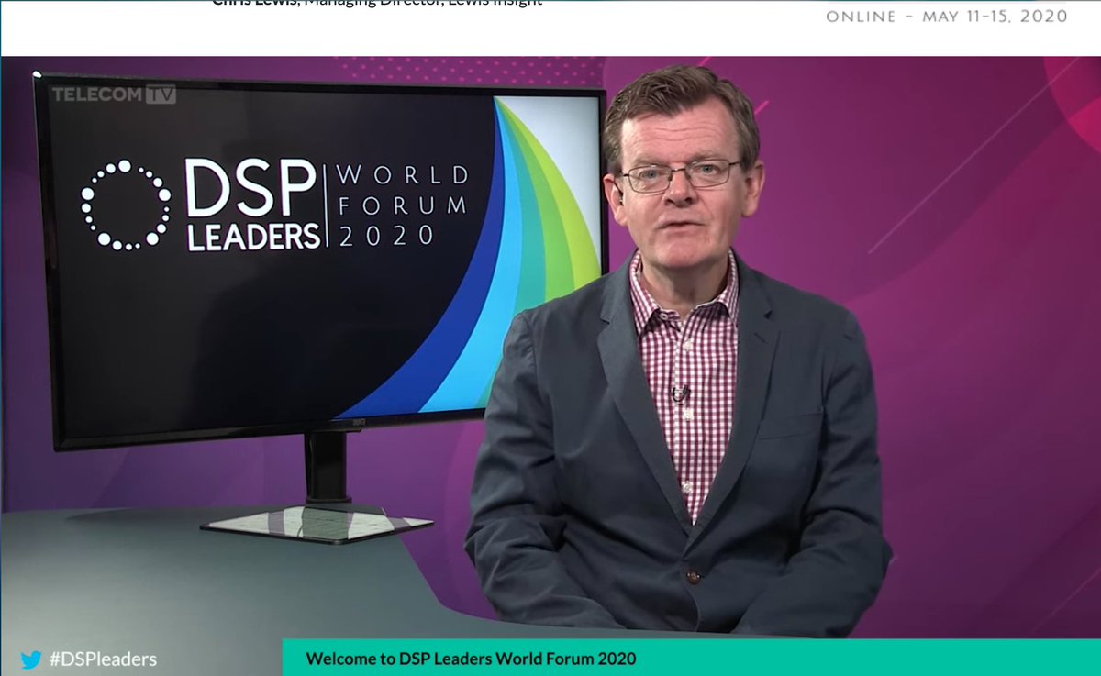Click the Twitter bird icon
Screen dimensions: 1101x676
click(x=31, y=659)
